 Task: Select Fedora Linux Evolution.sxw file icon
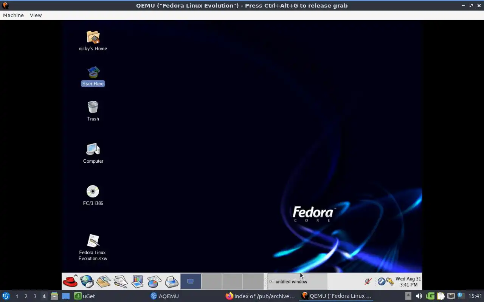(x=93, y=248)
